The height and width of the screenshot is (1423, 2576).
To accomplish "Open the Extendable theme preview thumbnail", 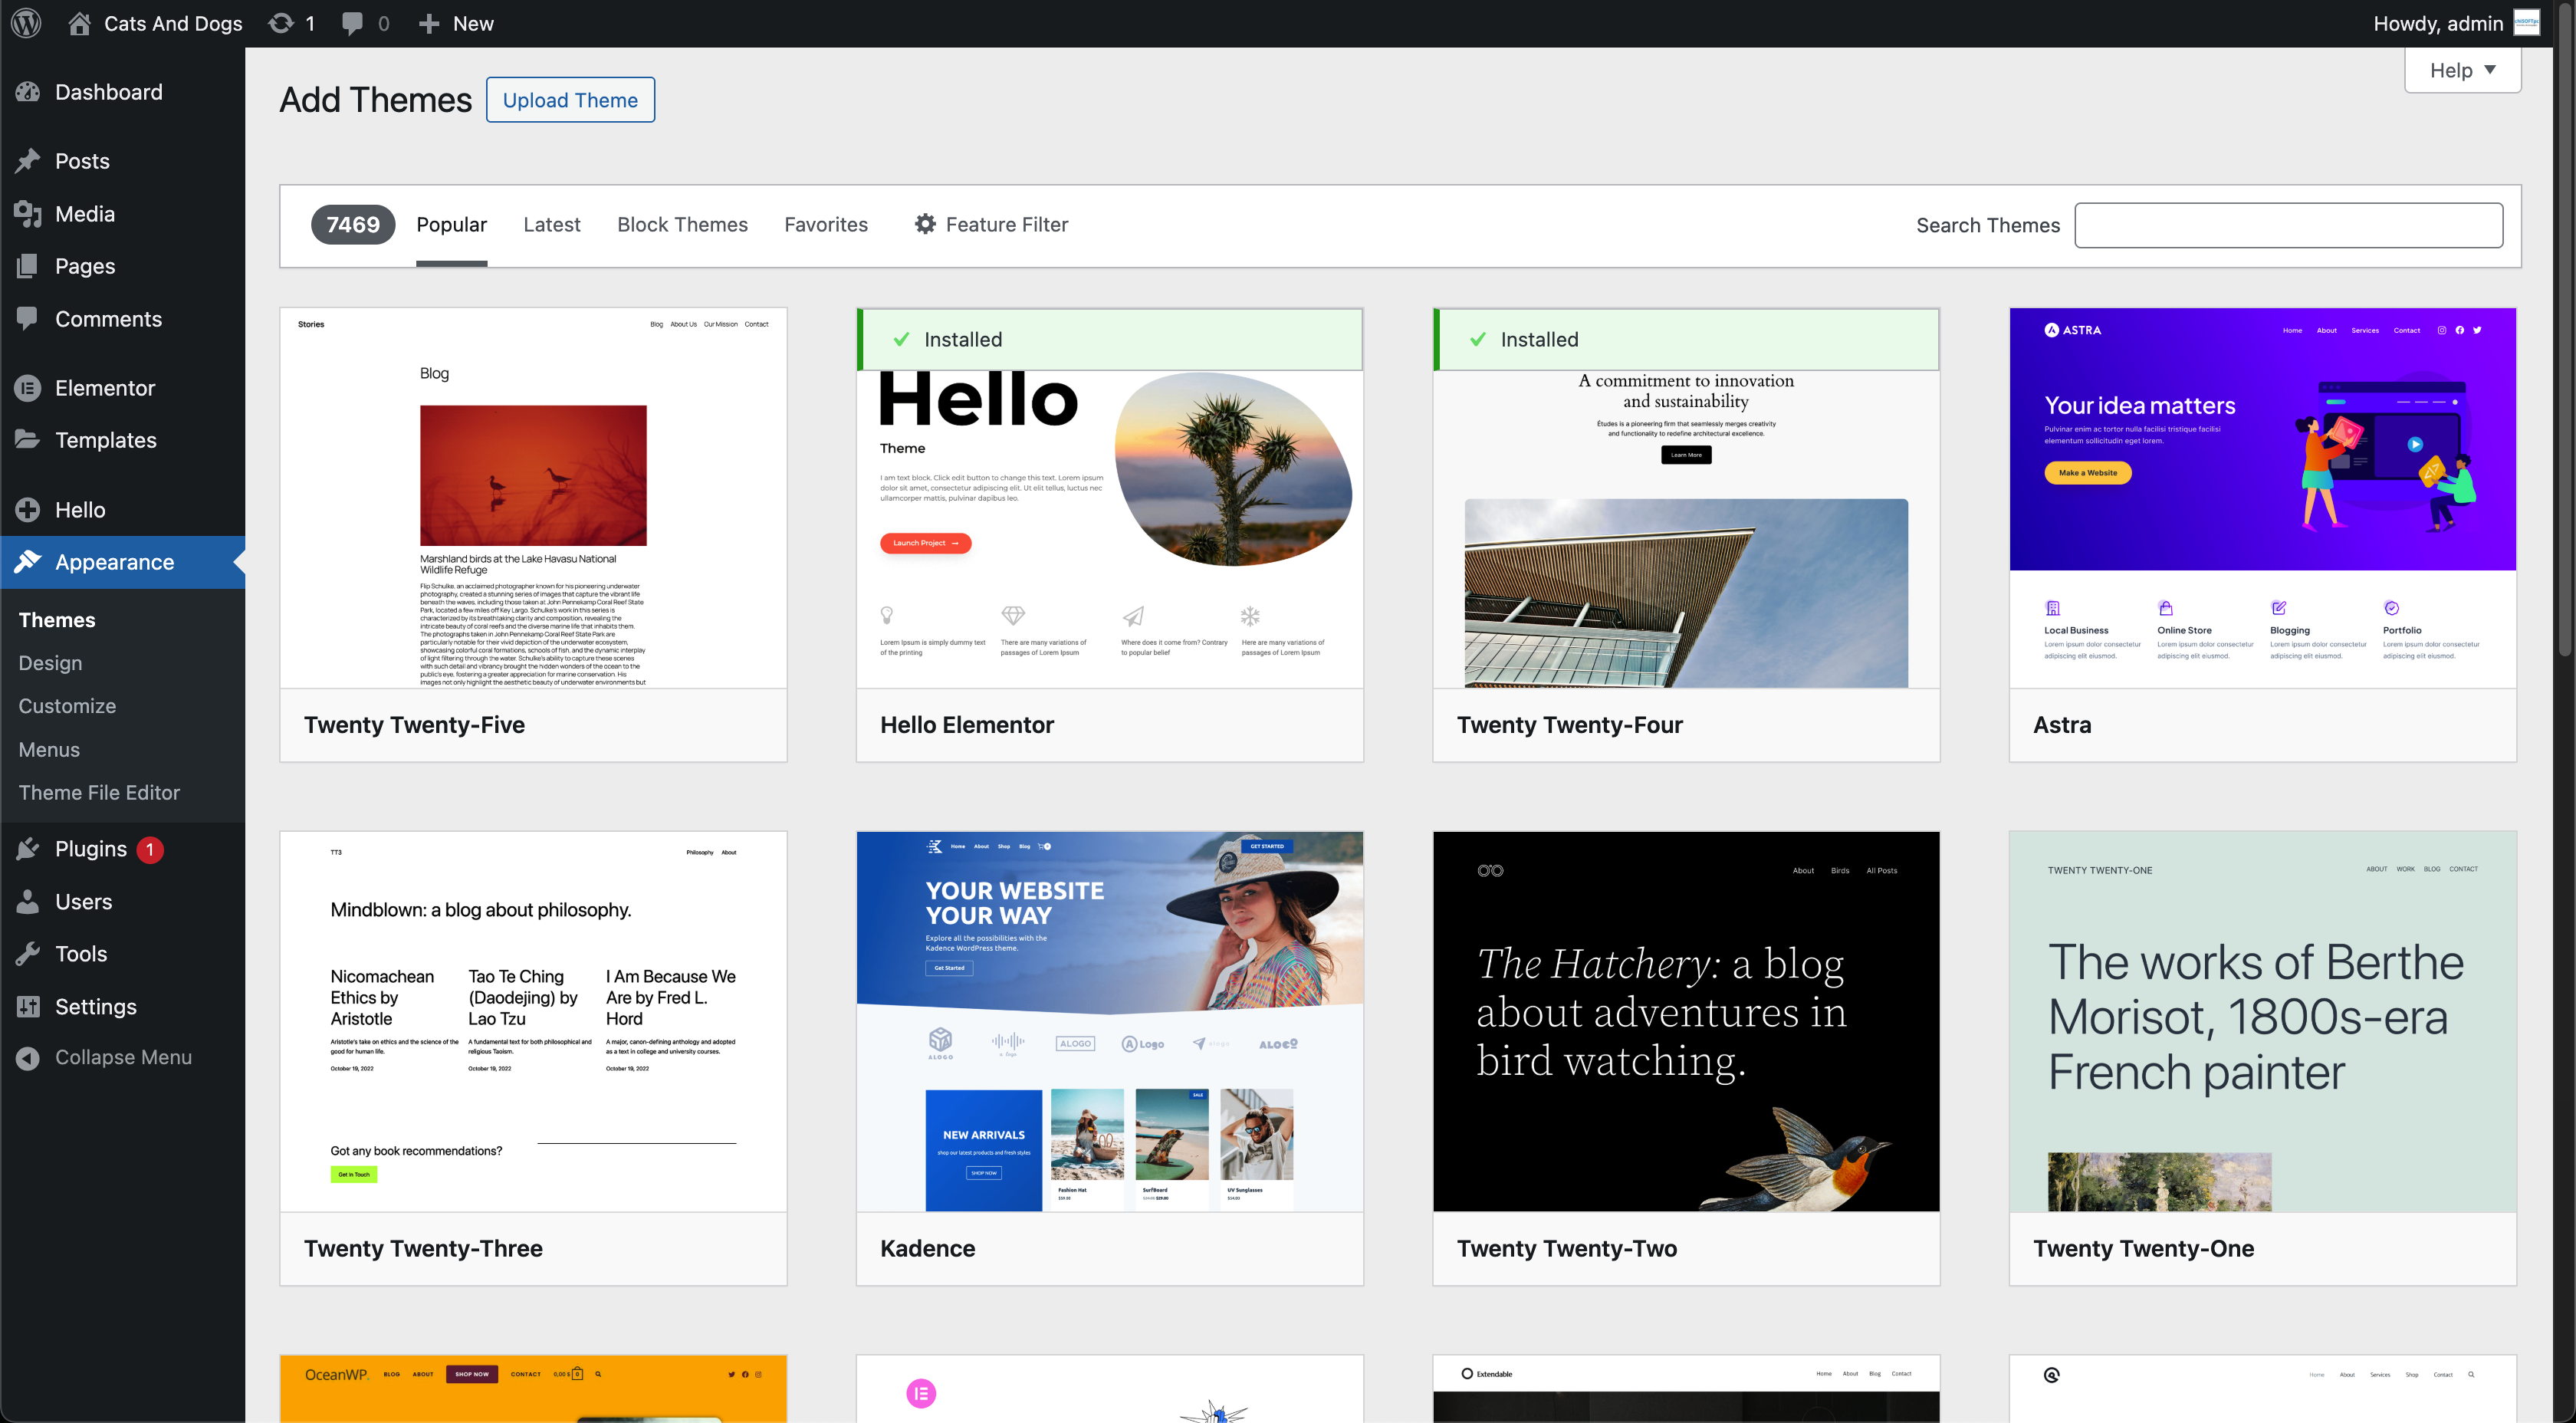I will pos(1686,1389).
